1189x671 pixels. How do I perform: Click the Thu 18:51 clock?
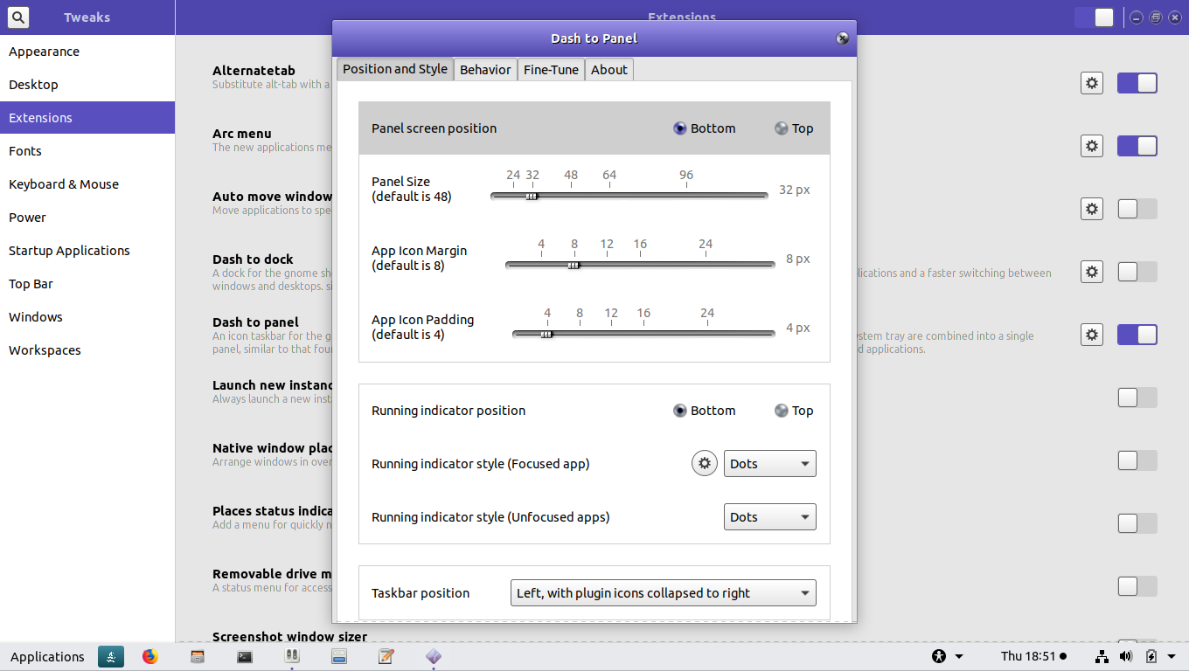click(x=1033, y=656)
